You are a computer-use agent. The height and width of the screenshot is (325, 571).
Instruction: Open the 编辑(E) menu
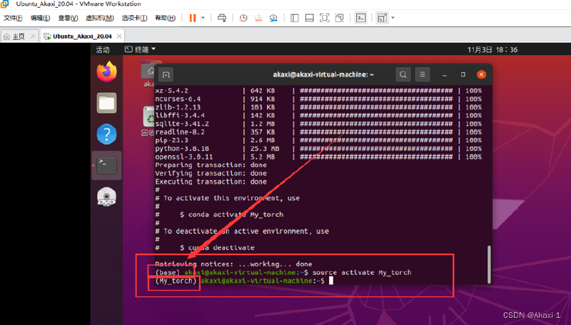tap(40, 18)
